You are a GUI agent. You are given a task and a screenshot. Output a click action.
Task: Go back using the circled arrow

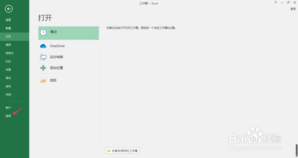pos(9,9)
